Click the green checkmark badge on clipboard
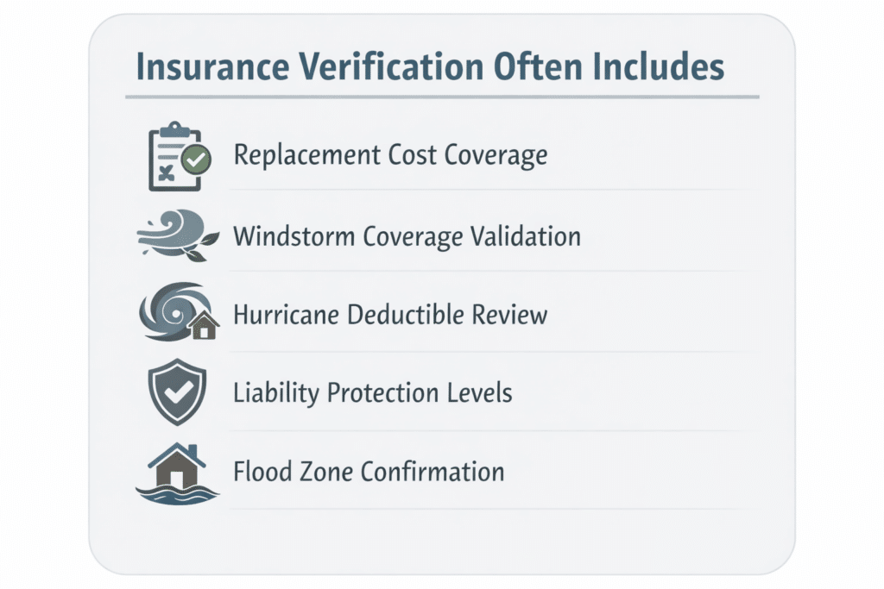Image resolution: width=884 pixels, height=589 pixels. point(196,160)
